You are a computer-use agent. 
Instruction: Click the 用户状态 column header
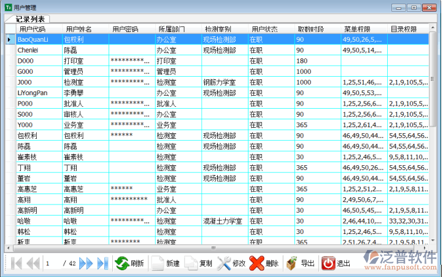pyautogui.click(x=271, y=29)
